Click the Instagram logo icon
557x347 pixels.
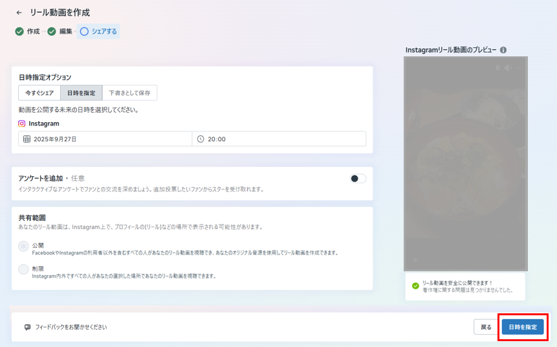coord(22,123)
